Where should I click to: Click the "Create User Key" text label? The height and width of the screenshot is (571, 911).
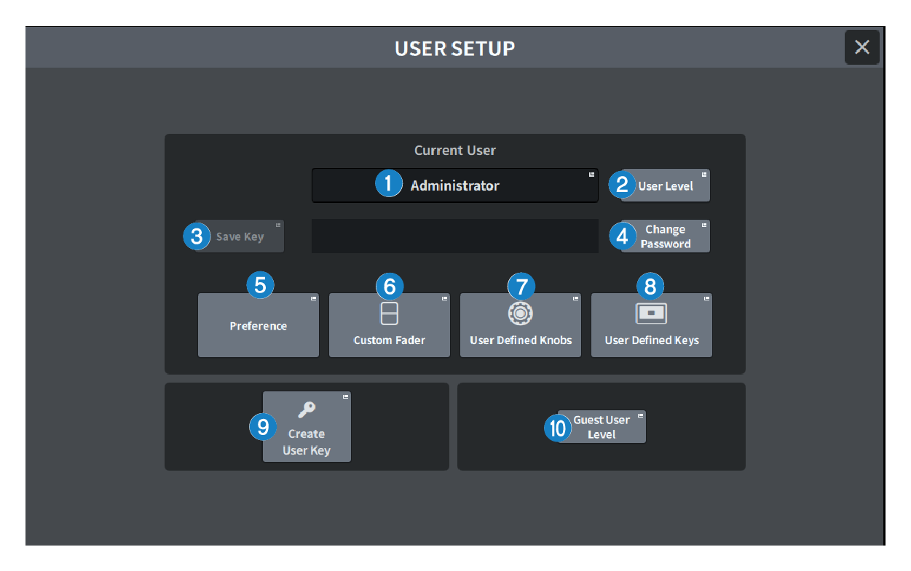307,442
